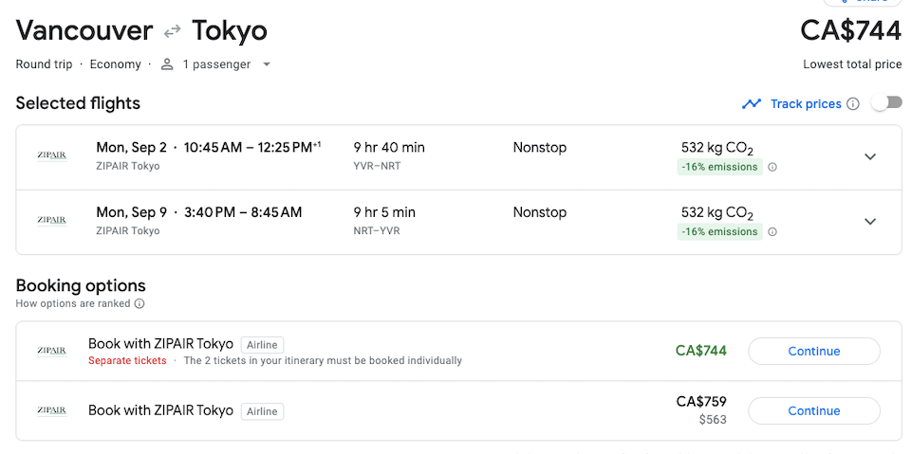Click 'Lowest total price' caption
Image resolution: width=911 pixels, height=454 pixels.
coord(852,64)
